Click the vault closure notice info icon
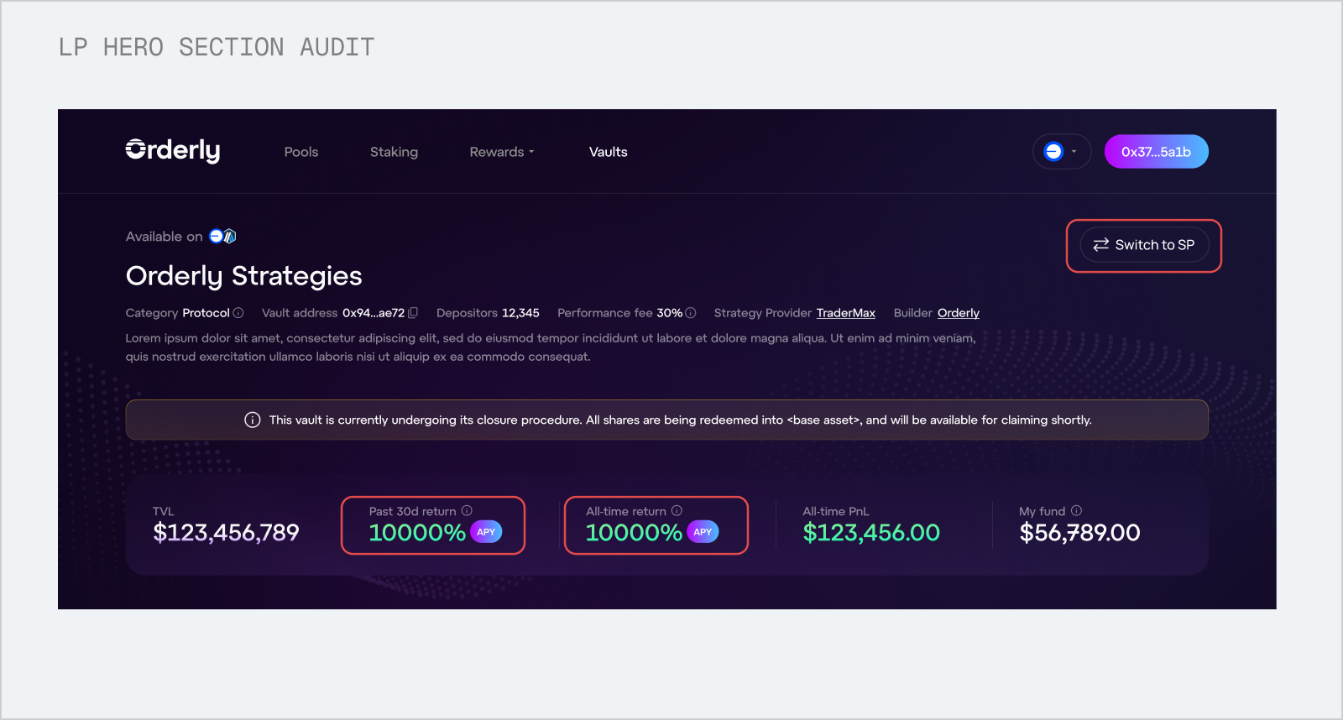The height and width of the screenshot is (720, 1343). tap(252, 420)
